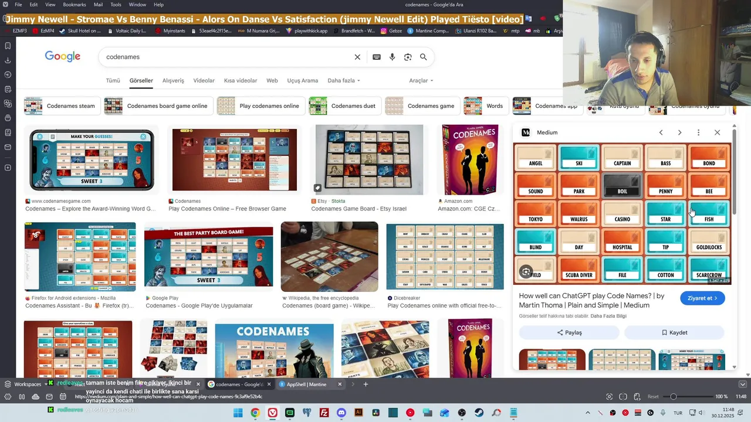Image resolution: width=751 pixels, height=422 pixels.
Task: Expand the Araçlar tools dropdown
Action: point(421,80)
